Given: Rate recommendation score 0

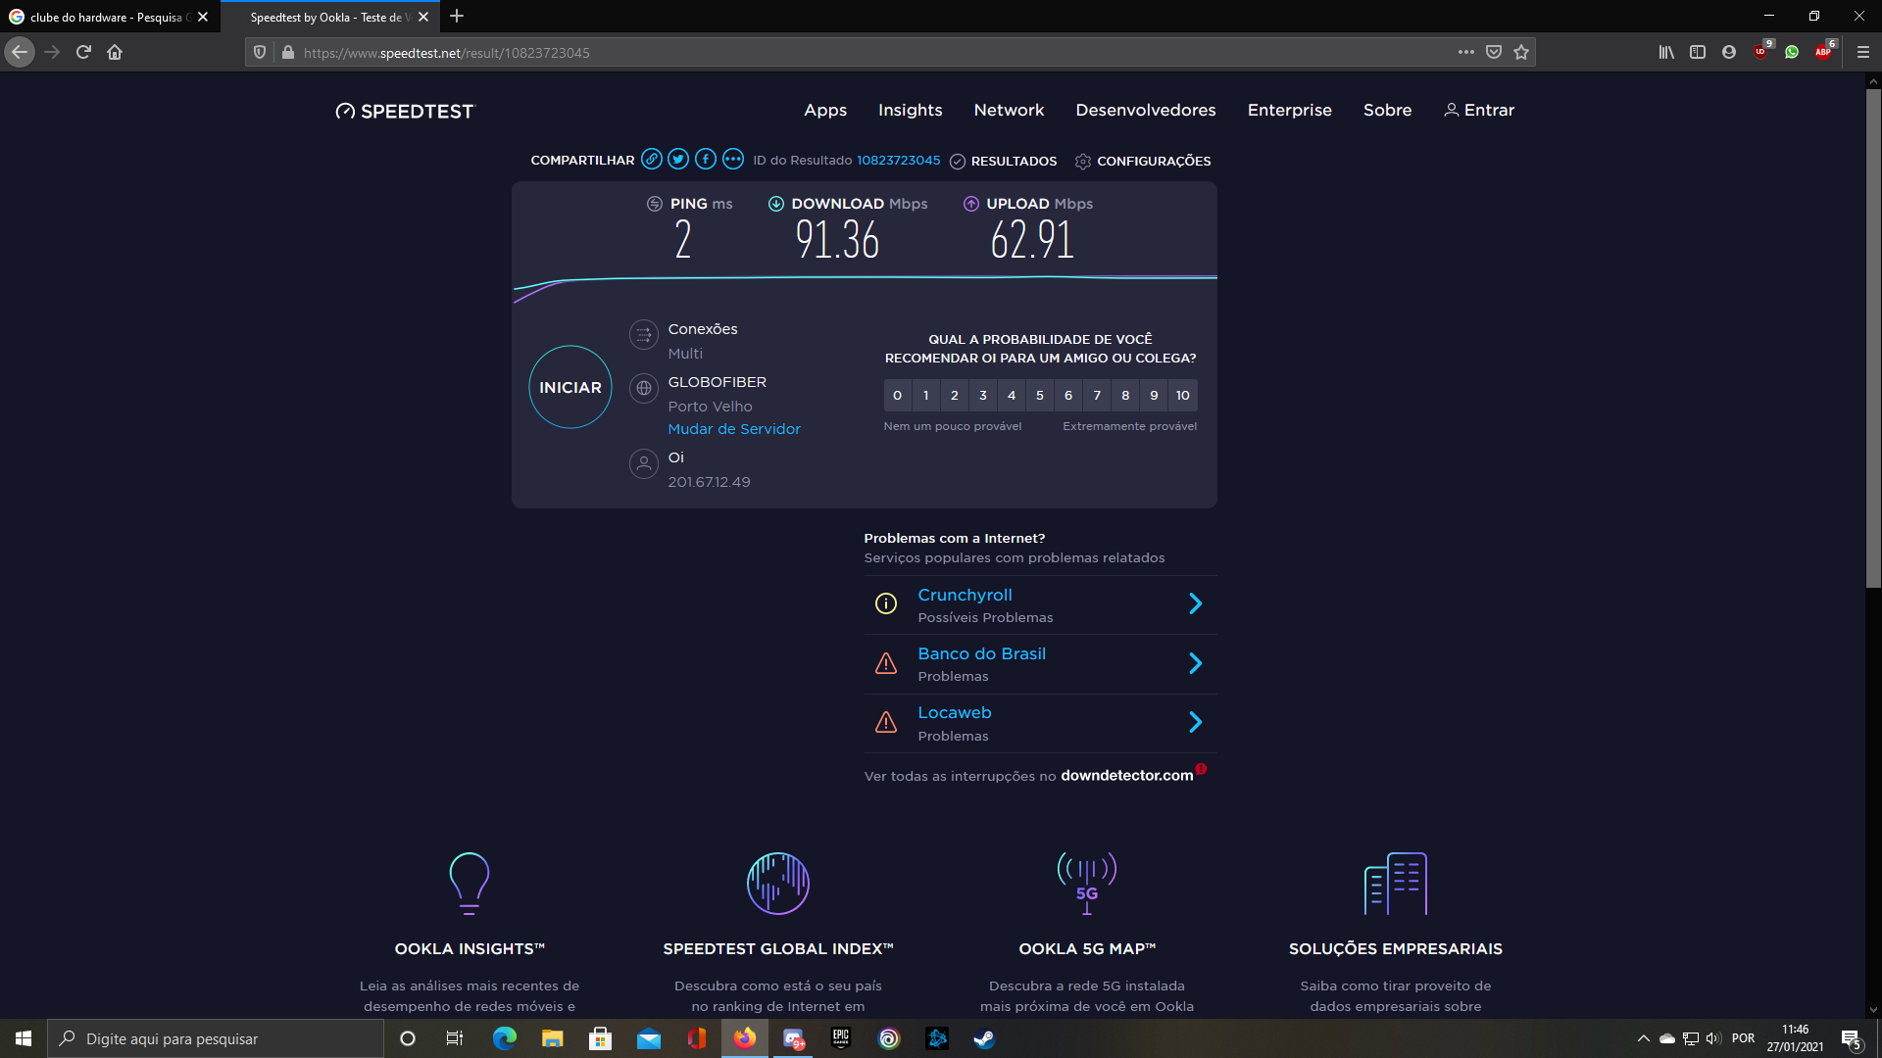Looking at the screenshot, I should click(897, 395).
